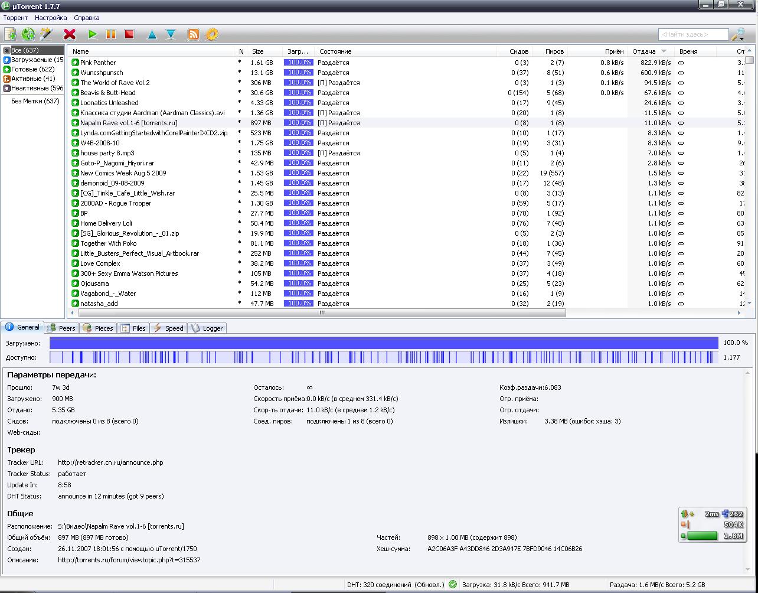The width and height of the screenshot is (758, 593).
Task: Click the 'Найти здесь' search field
Action: tap(693, 34)
